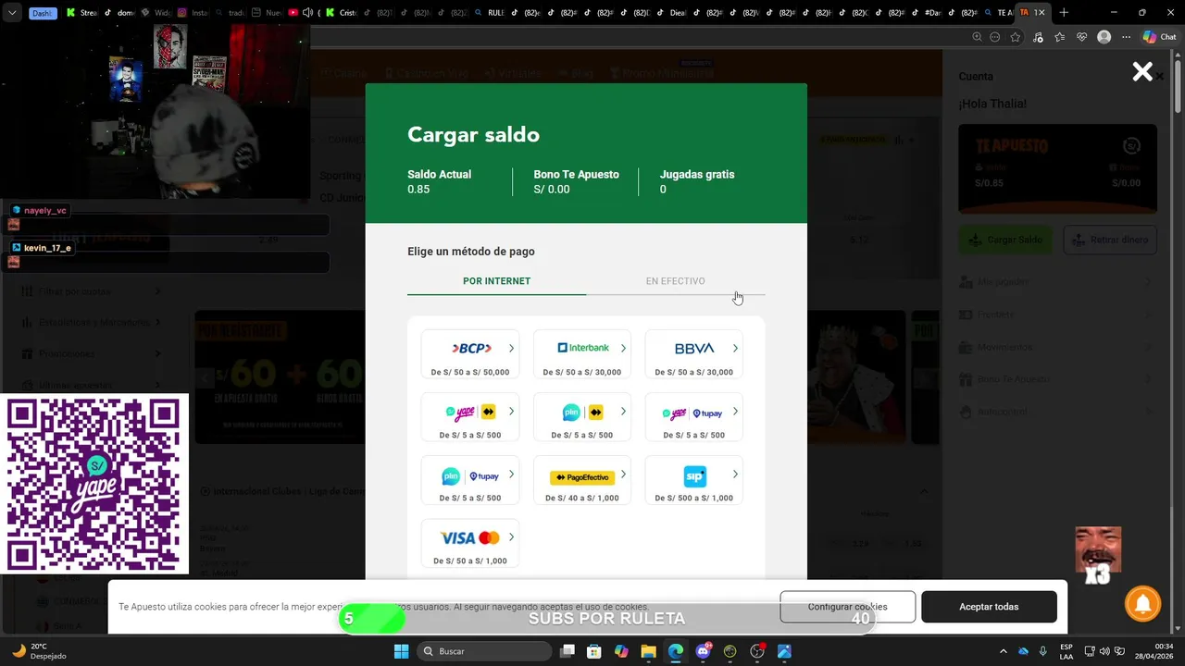
Task: Click the browser zoom magnifier icon
Action: (x=977, y=37)
